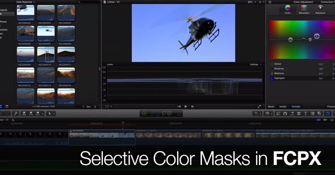Jump to next edit in viewer
This screenshot has height=175, width=335.
click(x=193, y=107)
